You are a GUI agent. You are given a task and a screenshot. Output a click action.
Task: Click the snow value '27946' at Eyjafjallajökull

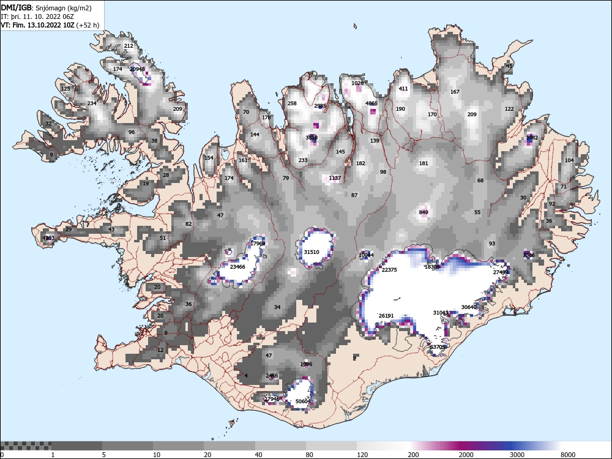tap(272, 399)
